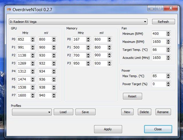Click the Reset button
Screen dimensions: 183x140
tap(132, 96)
